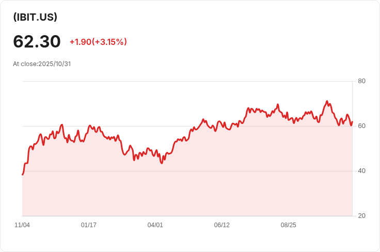Click the leftmost starting point of the price line
Screen dimensions: 380x252
pyautogui.click(x=23, y=175)
